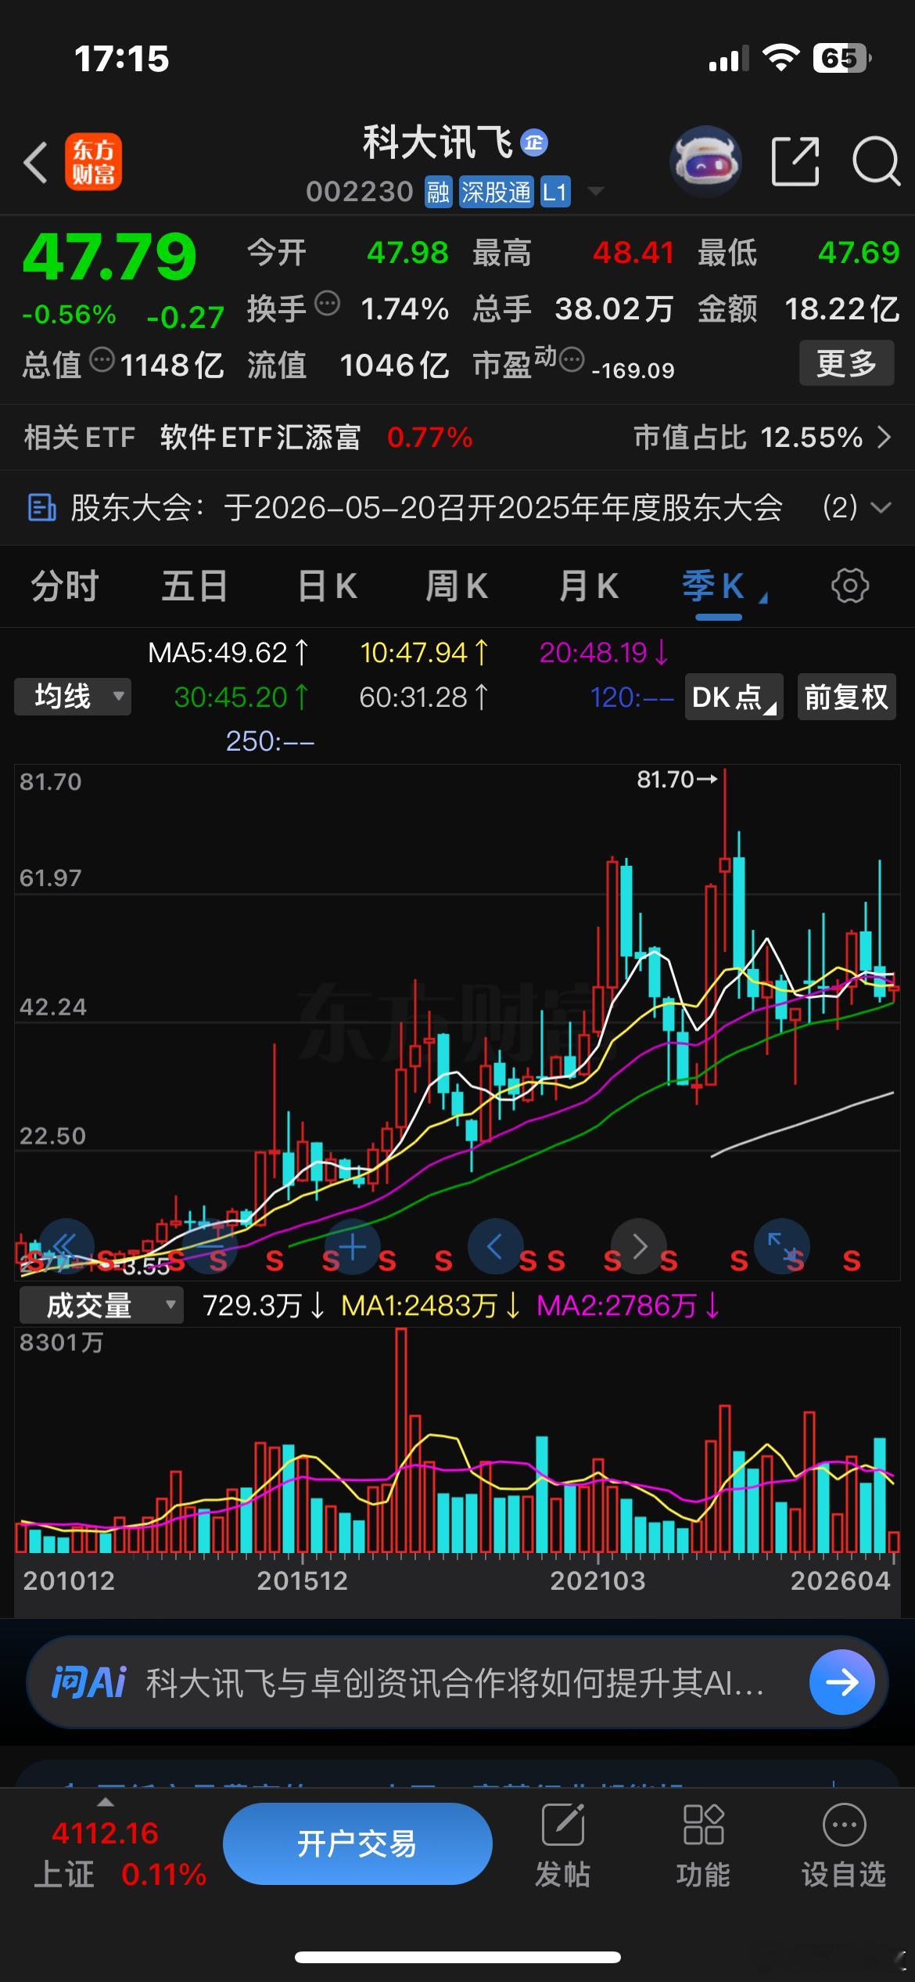Tap the current price 47.79
The width and height of the screenshot is (915, 1982).
109,257
